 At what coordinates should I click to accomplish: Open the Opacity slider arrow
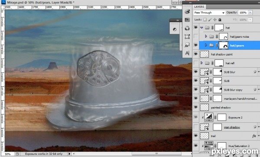250,13
